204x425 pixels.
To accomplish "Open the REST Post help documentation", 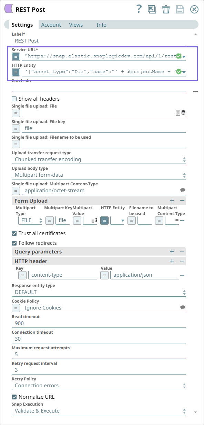I will coord(139,9).
